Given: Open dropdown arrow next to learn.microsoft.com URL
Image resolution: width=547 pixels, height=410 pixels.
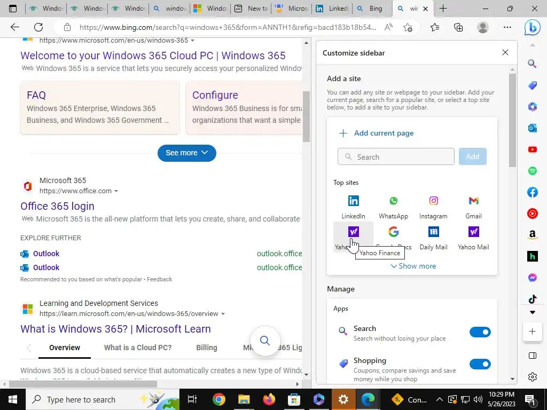Looking at the screenshot, I should click(x=223, y=314).
